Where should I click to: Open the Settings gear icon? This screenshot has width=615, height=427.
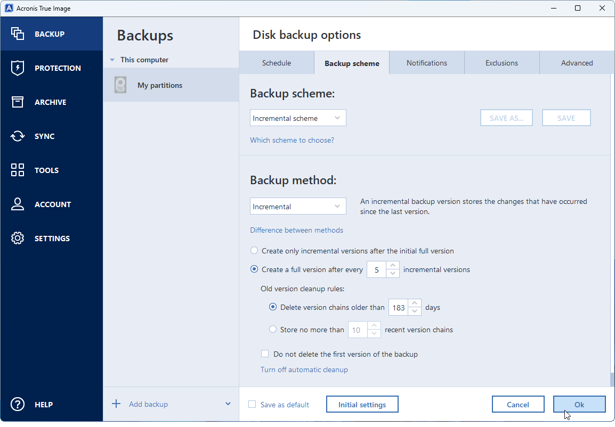[17, 238]
